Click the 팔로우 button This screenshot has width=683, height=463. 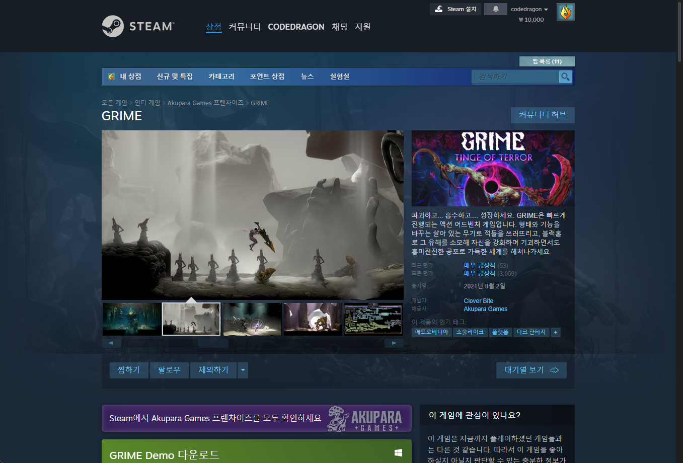click(169, 370)
